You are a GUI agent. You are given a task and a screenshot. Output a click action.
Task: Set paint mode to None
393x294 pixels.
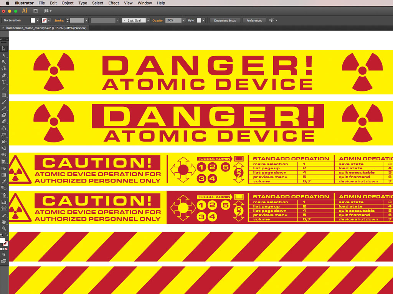pyautogui.click(x=6, y=249)
